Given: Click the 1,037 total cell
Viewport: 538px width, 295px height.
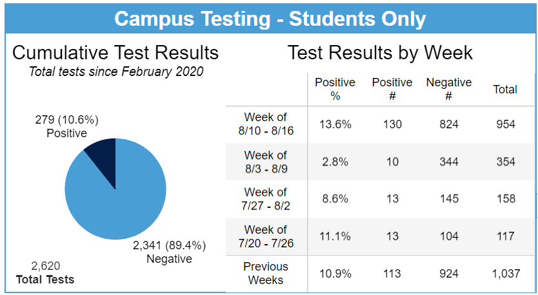Looking at the screenshot, I should tap(505, 274).
